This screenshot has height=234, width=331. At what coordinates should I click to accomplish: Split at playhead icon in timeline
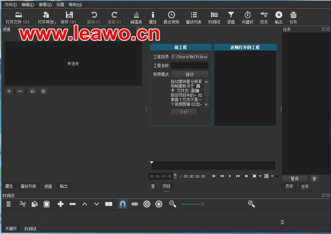[109, 204]
